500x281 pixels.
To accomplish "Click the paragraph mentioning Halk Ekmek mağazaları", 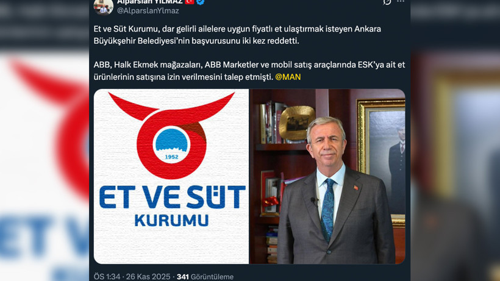I will coord(249,71).
